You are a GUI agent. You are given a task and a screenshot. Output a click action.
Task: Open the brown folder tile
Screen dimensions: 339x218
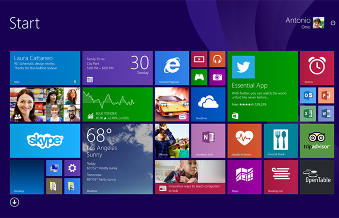(54, 186)
